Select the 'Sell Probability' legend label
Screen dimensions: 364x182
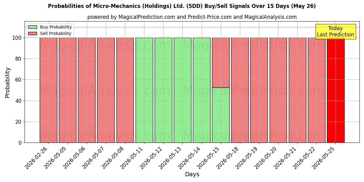pos(56,34)
